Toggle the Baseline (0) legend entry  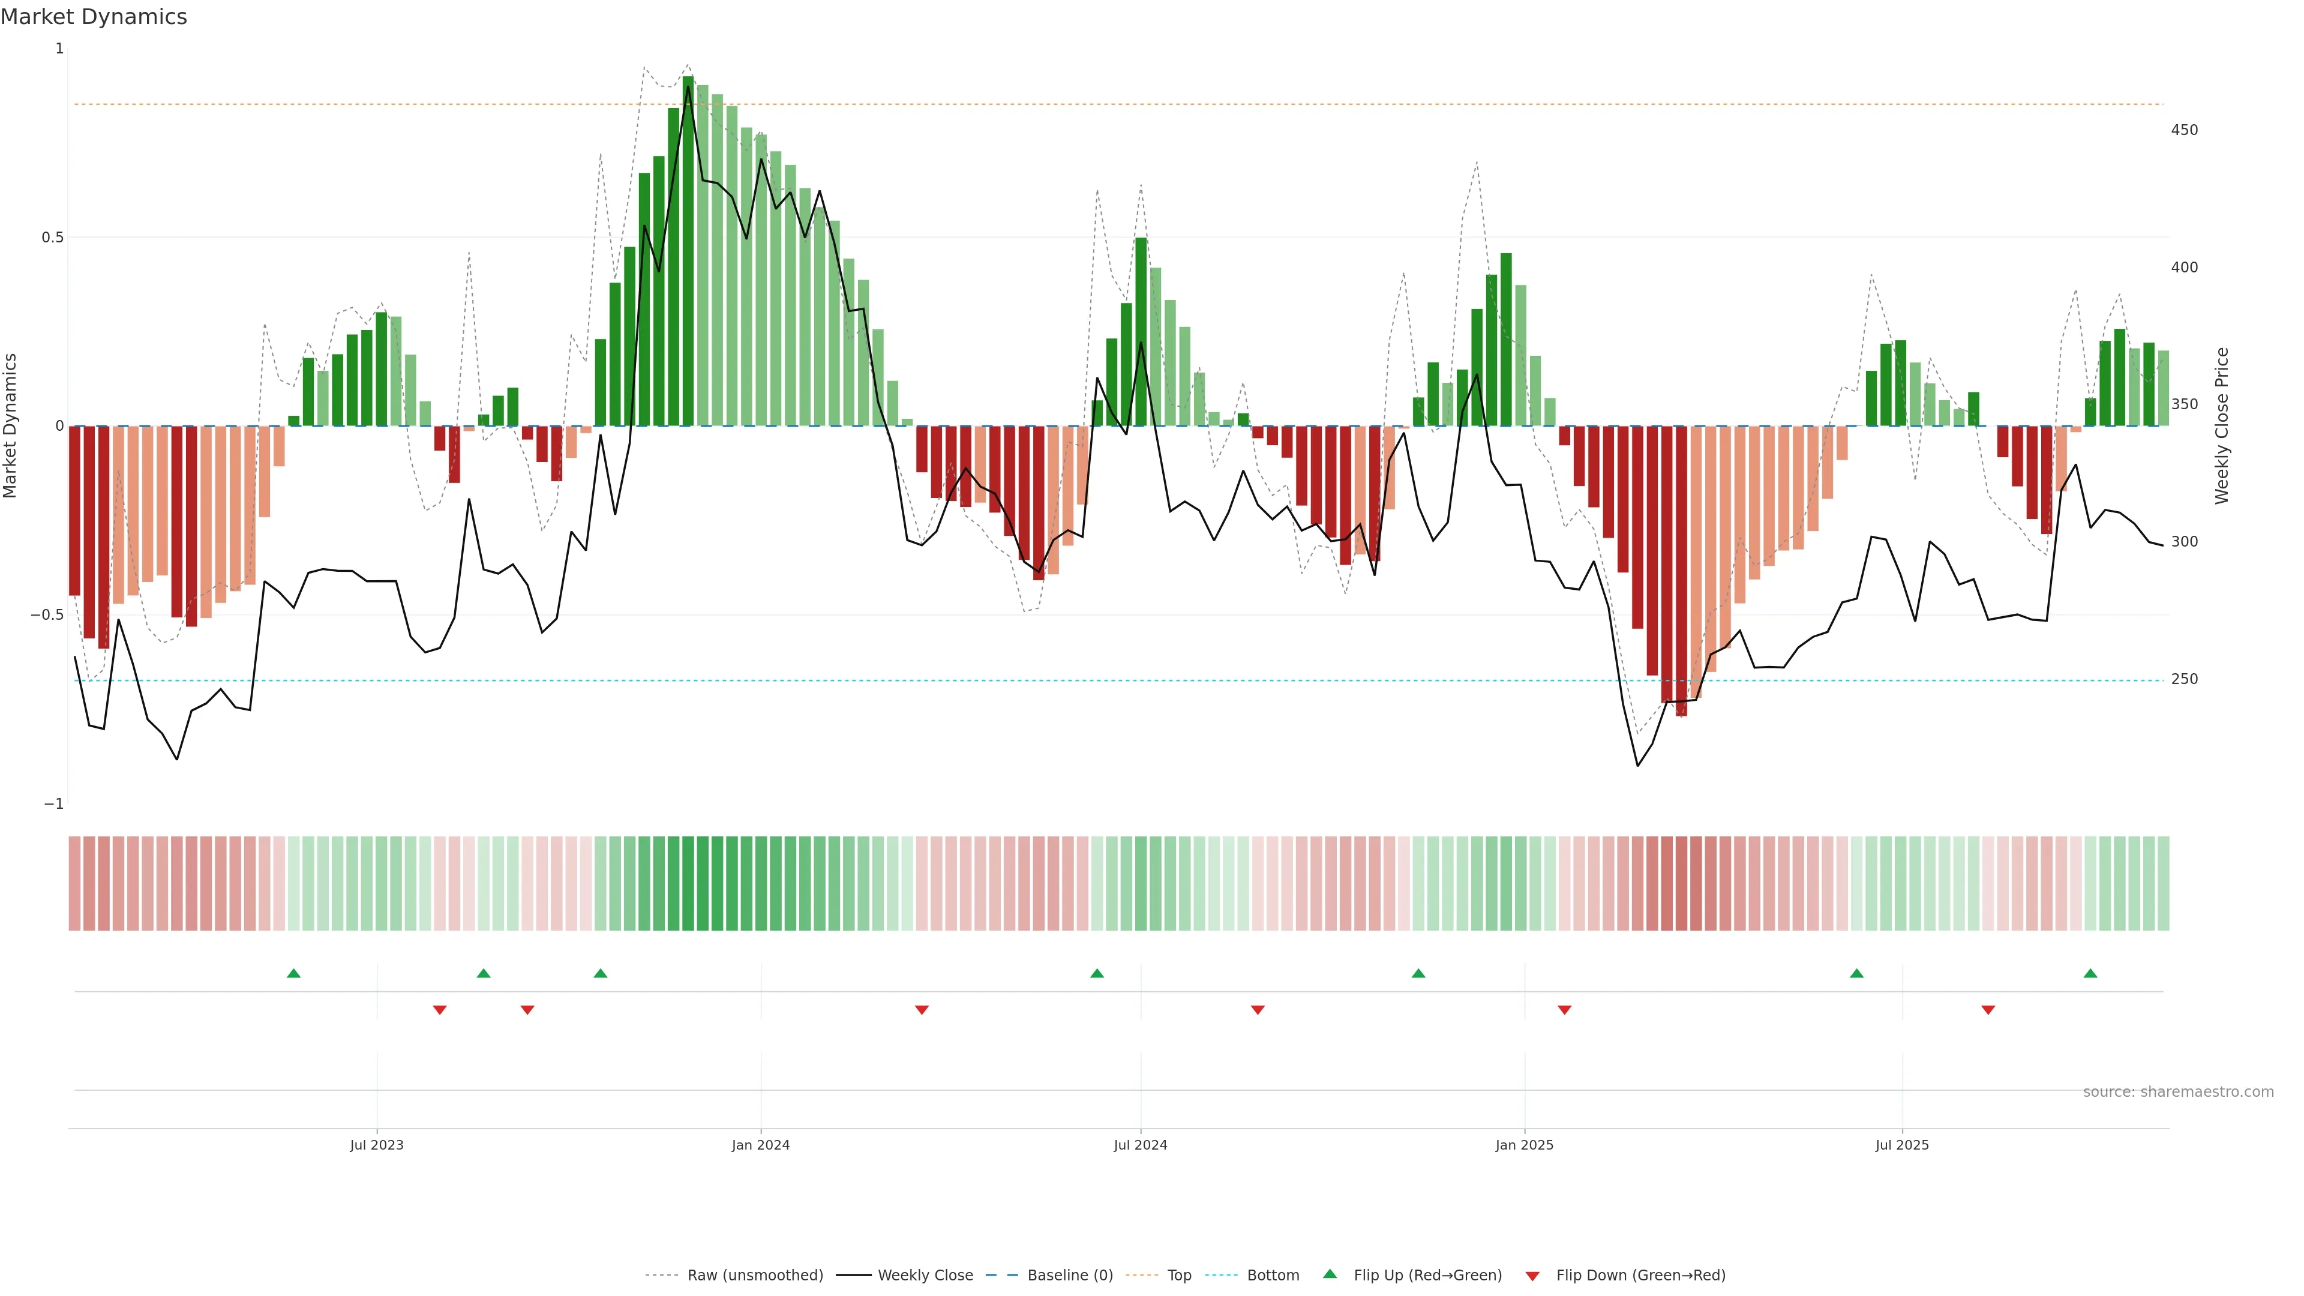point(1070,1276)
